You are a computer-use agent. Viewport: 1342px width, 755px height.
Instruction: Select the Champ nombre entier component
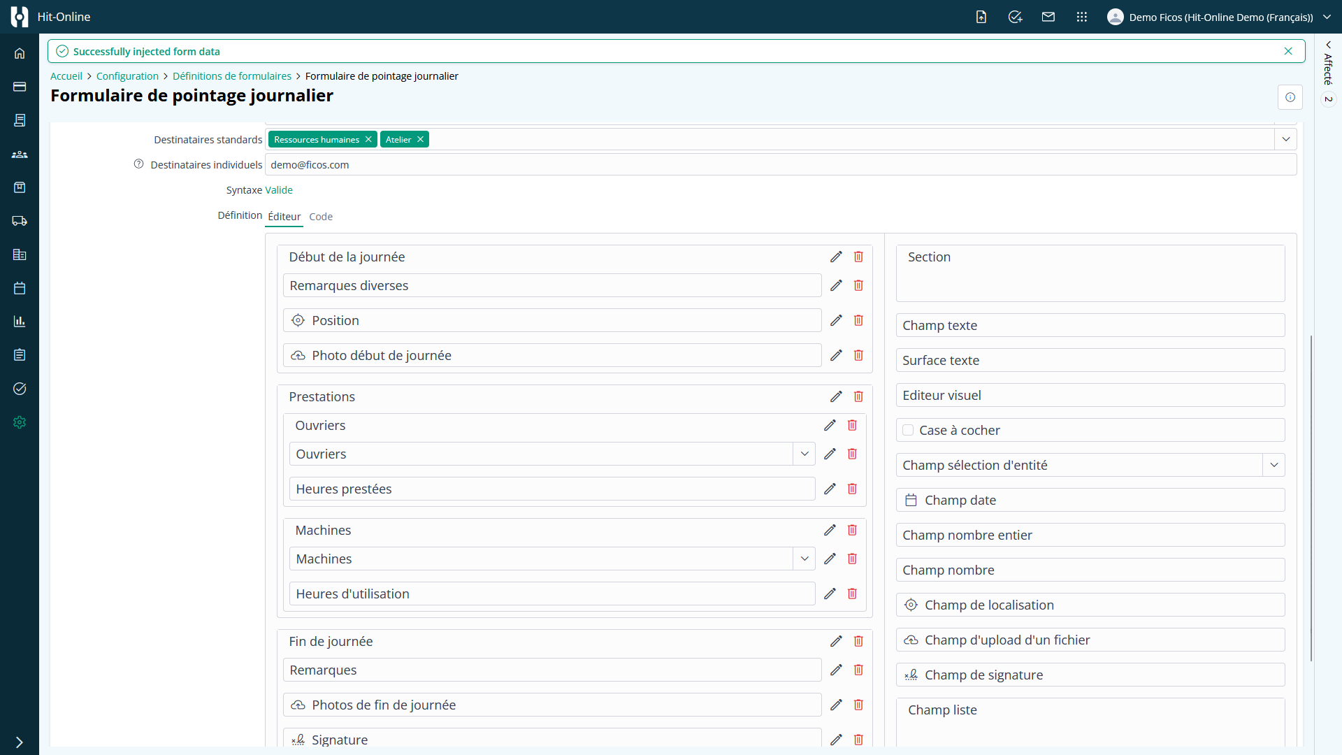tap(1090, 535)
